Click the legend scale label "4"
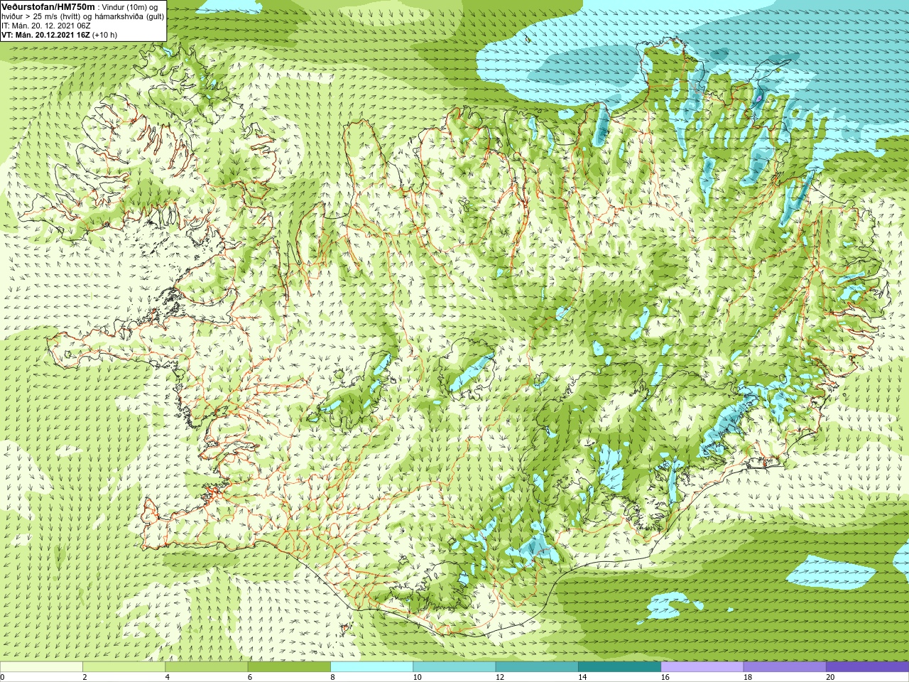Image resolution: width=909 pixels, height=682 pixels. click(x=167, y=677)
